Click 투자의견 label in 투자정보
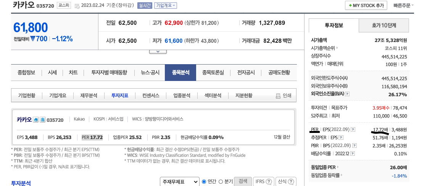The width and height of the screenshot is (435, 186). (319, 108)
